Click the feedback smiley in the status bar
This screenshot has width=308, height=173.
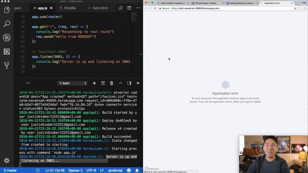point(129,171)
